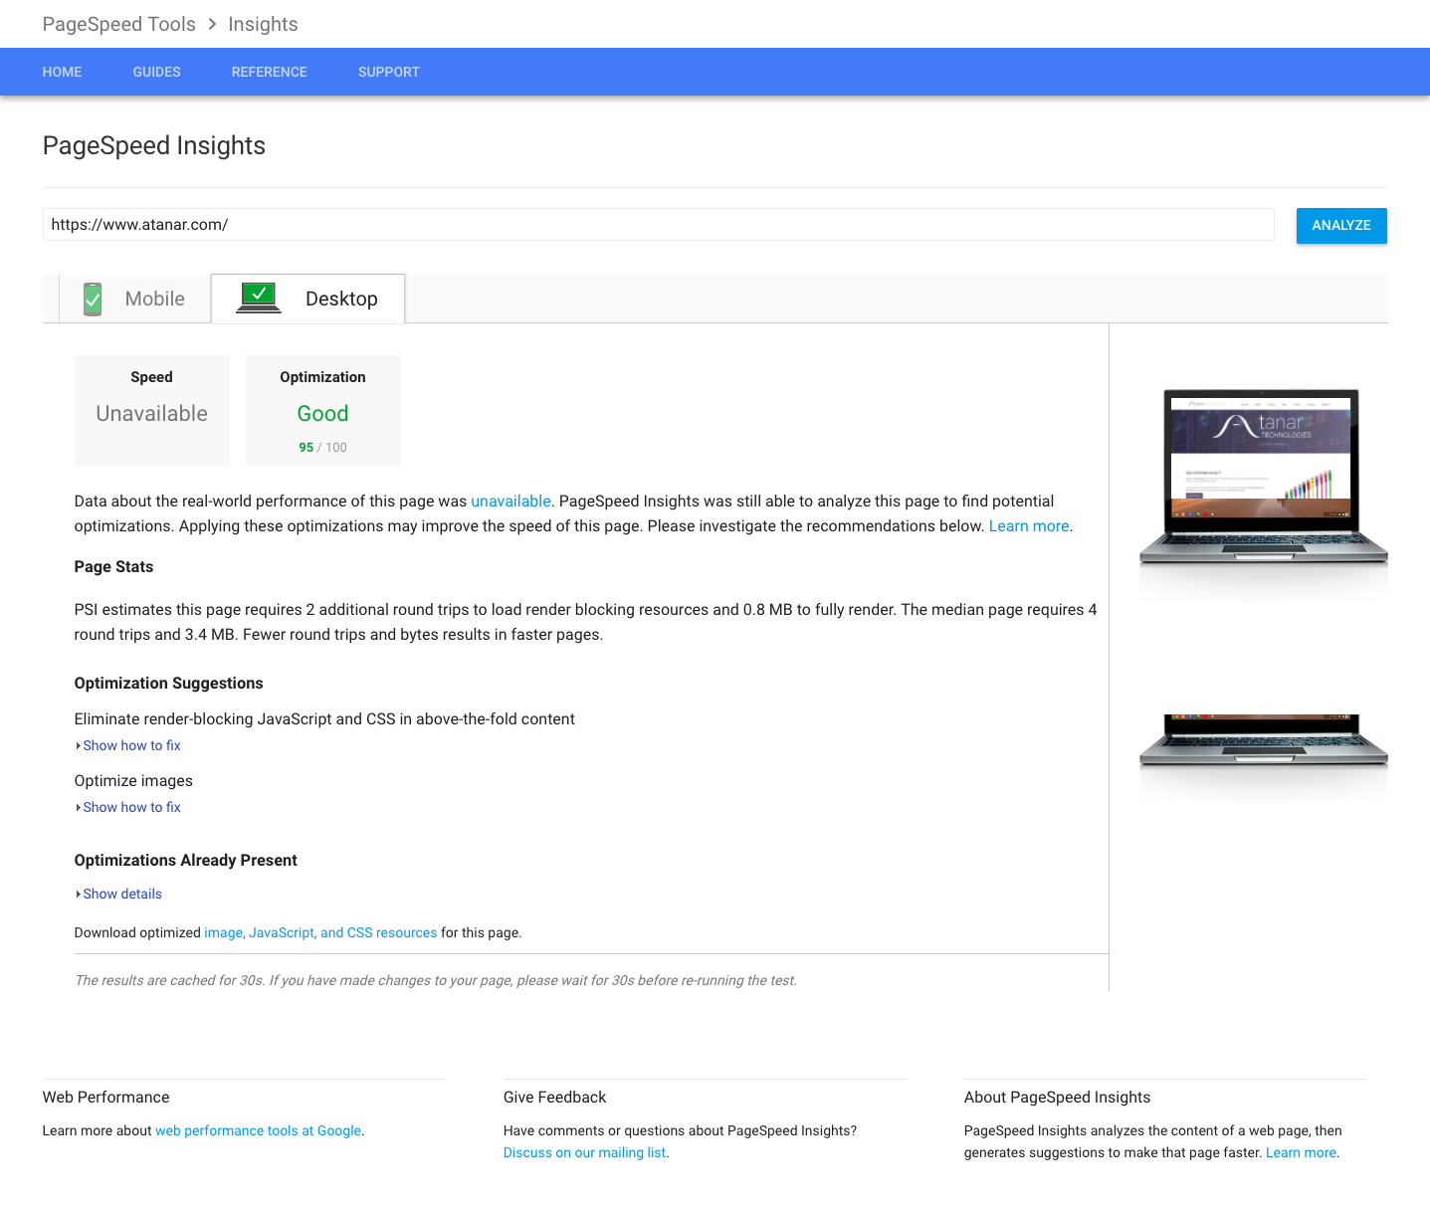Download image, JavaScript, and CSS resources
The width and height of the screenshot is (1430, 1209).
(320, 932)
